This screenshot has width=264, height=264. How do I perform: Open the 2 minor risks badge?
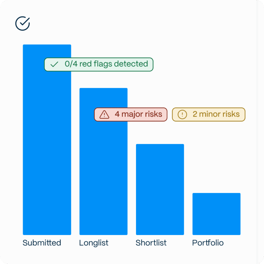click(x=209, y=115)
